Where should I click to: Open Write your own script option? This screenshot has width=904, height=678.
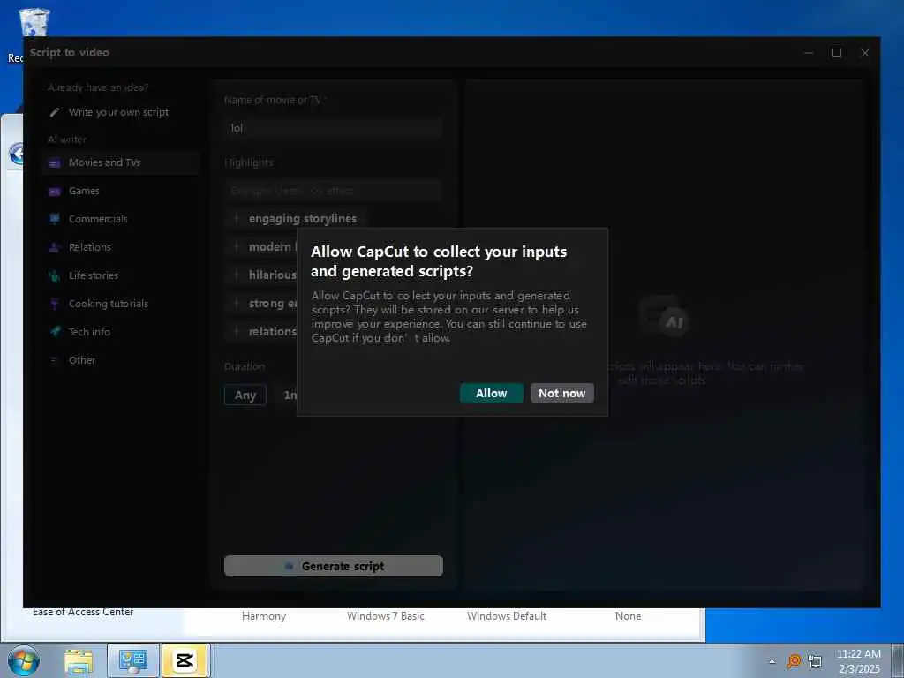(x=109, y=112)
